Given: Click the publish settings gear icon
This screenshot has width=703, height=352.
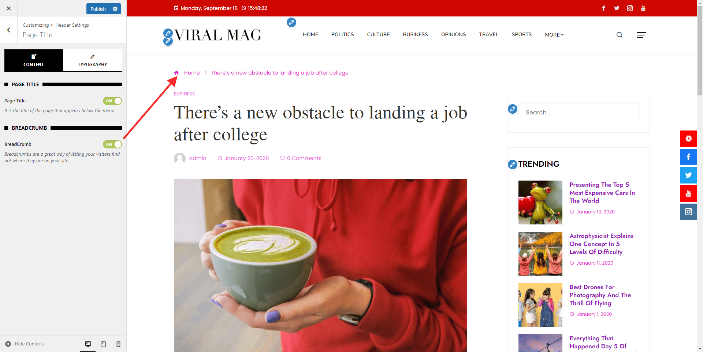Looking at the screenshot, I should point(115,9).
